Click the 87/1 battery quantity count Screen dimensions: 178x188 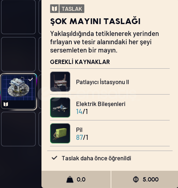click(82, 137)
